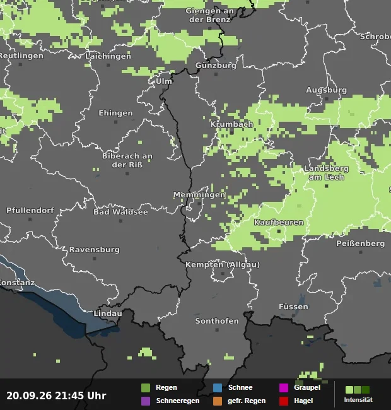Viewport: 391px width, 410px height.
Task: Click the Memmingen map label
Action: pos(199,195)
